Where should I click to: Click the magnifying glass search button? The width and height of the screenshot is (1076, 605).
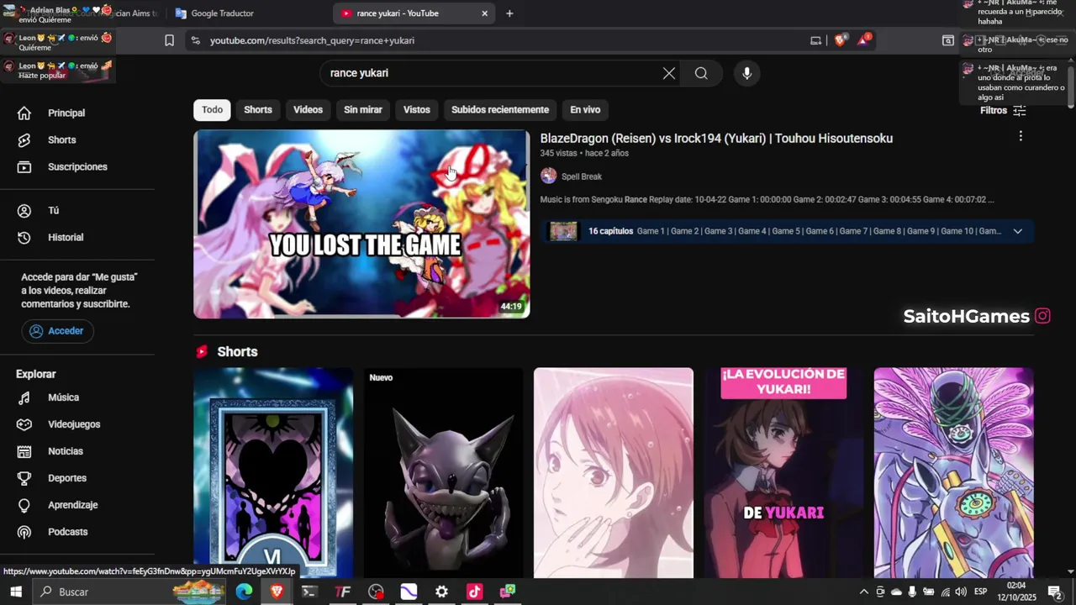[701, 73]
